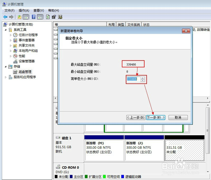
Task: Click the volume list left scroll arrow
Action: 55,98
